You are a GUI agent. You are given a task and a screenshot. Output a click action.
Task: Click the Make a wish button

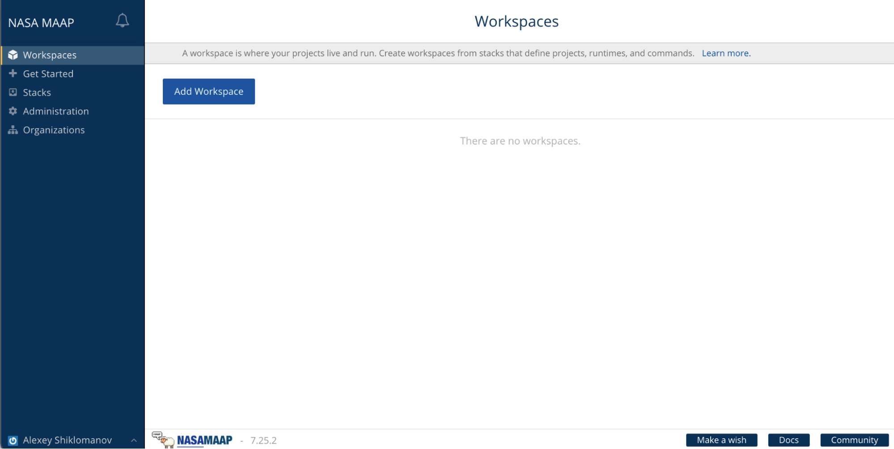pyautogui.click(x=721, y=440)
